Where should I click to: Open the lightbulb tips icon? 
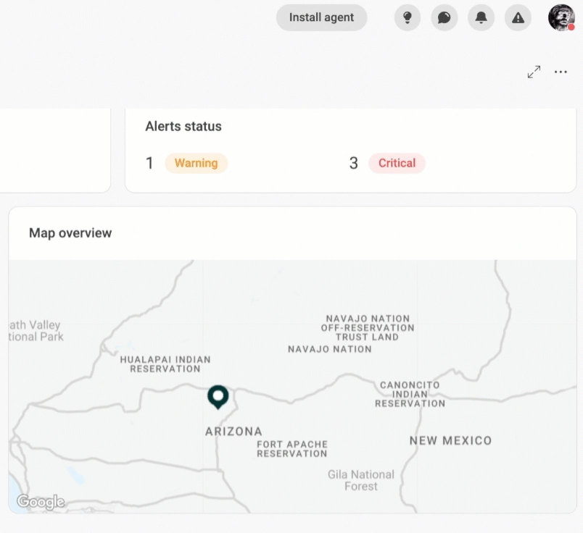coord(407,17)
